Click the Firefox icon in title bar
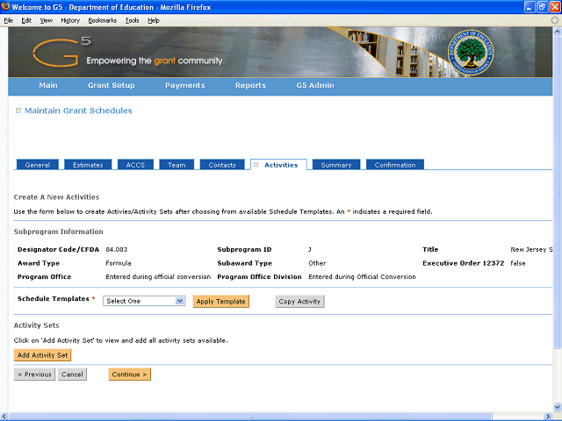The height and width of the screenshot is (421, 562). click(5, 7)
